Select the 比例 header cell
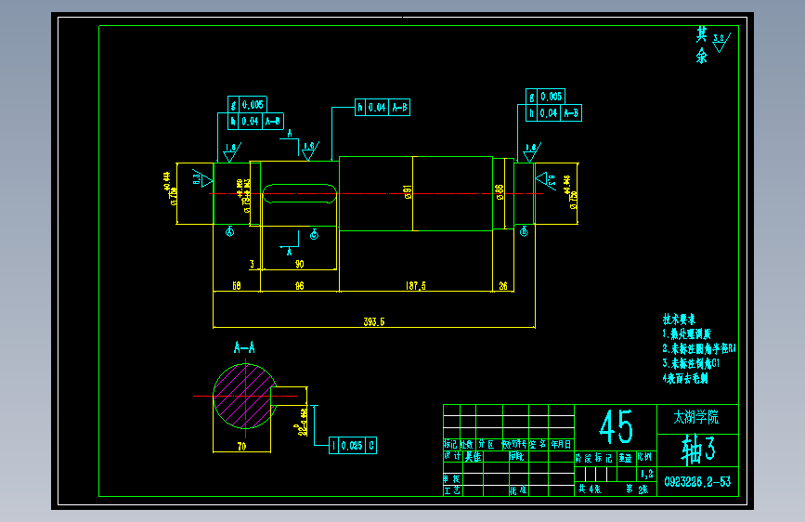Screen dimensions: 805x522 coord(644,457)
